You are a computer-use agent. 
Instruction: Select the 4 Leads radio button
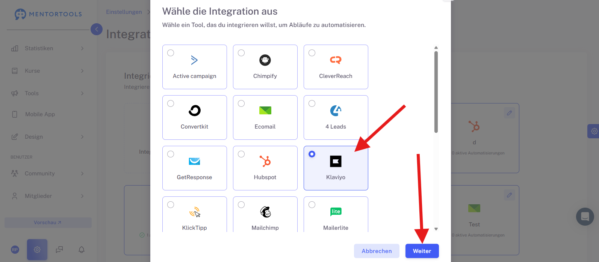click(x=312, y=103)
